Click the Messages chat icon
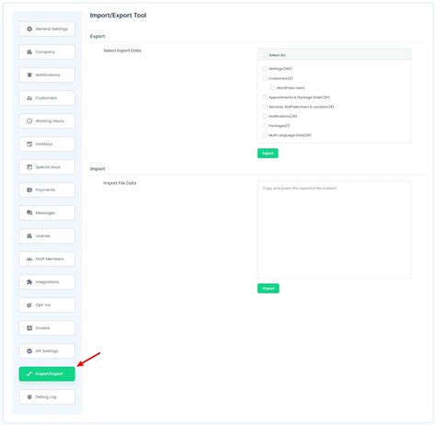This screenshot has width=436, height=425. [29, 212]
